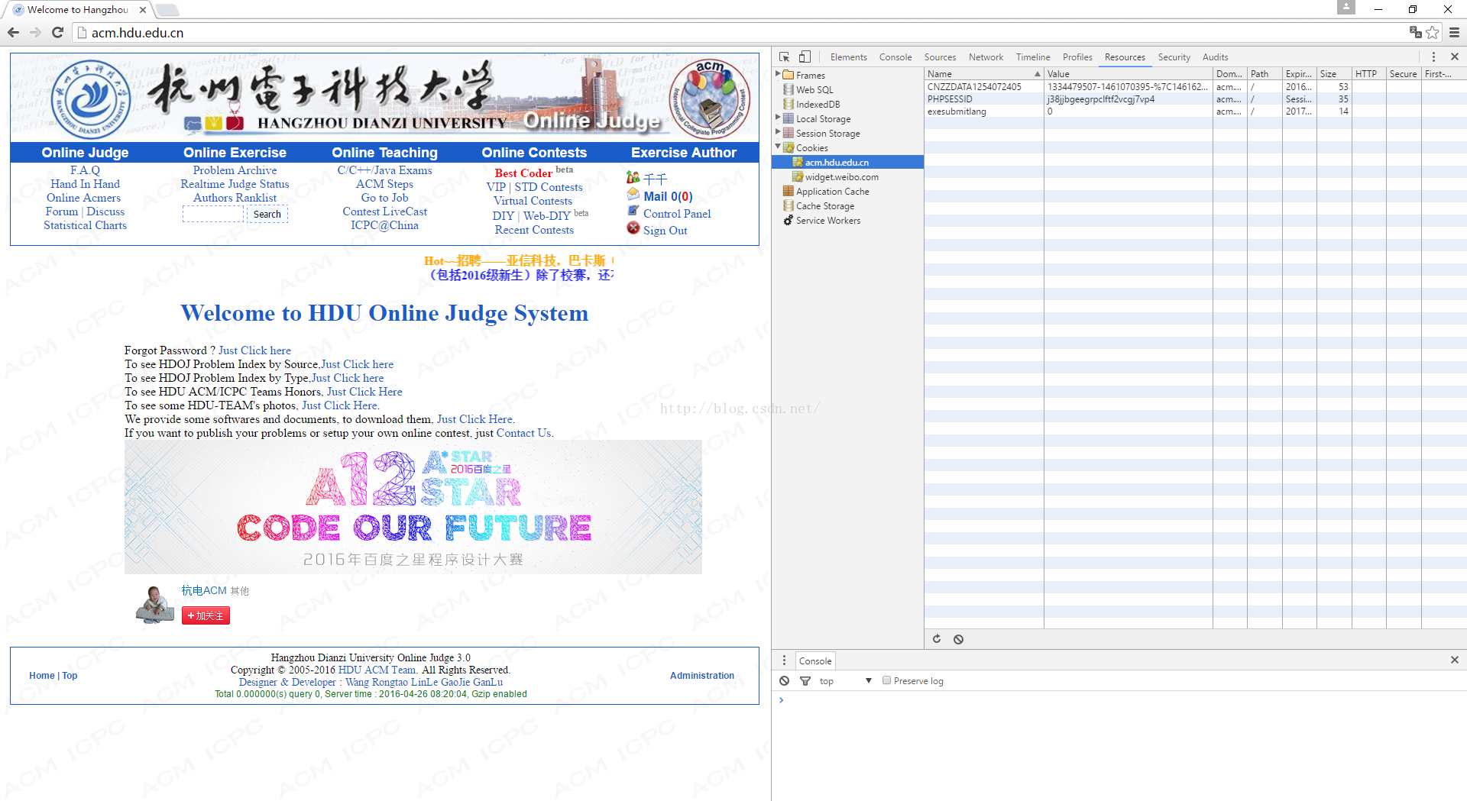Open the Statistical Charts link

85,225
